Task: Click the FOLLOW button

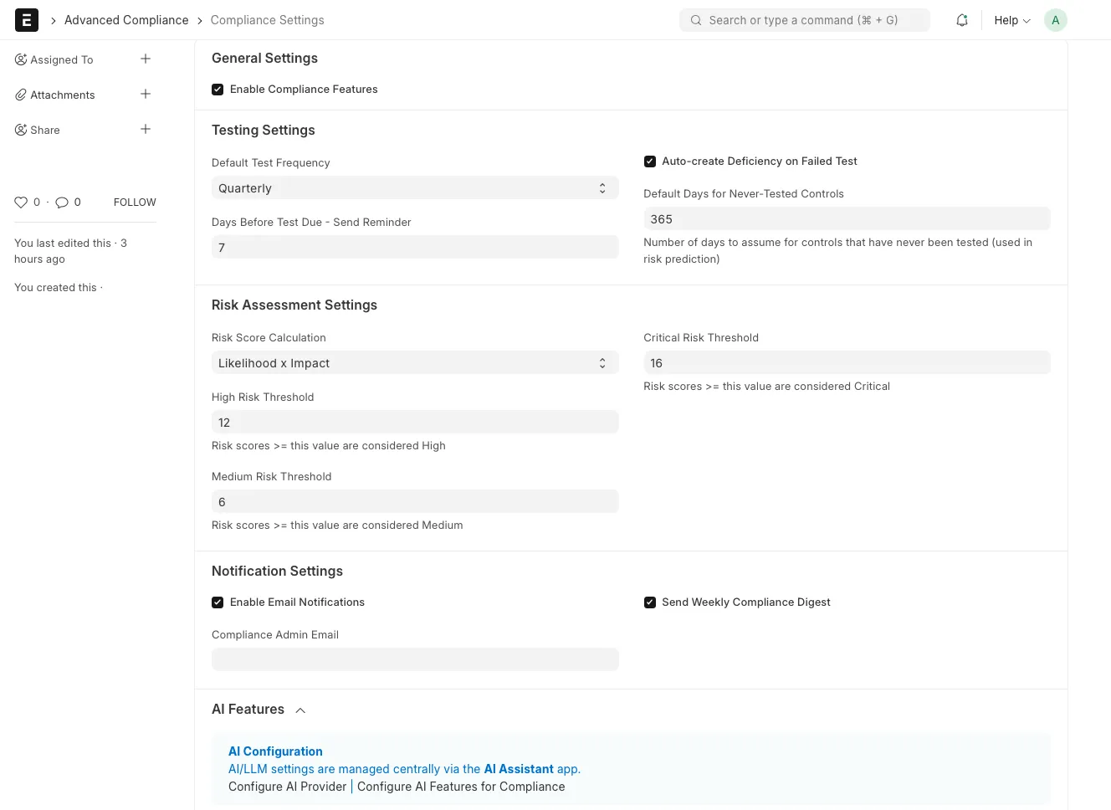Action: click(135, 202)
